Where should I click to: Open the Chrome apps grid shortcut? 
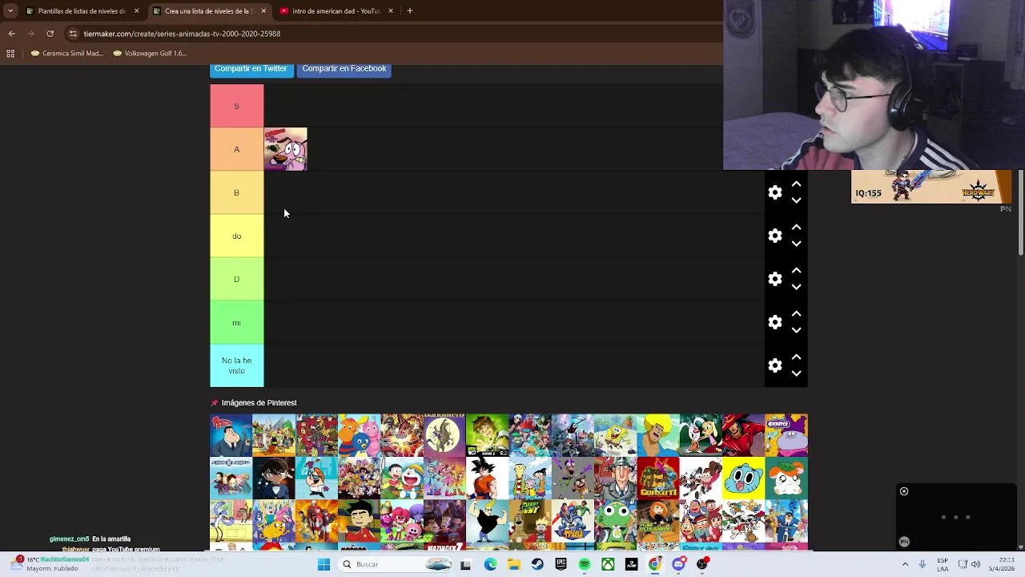pyautogui.click(x=10, y=54)
